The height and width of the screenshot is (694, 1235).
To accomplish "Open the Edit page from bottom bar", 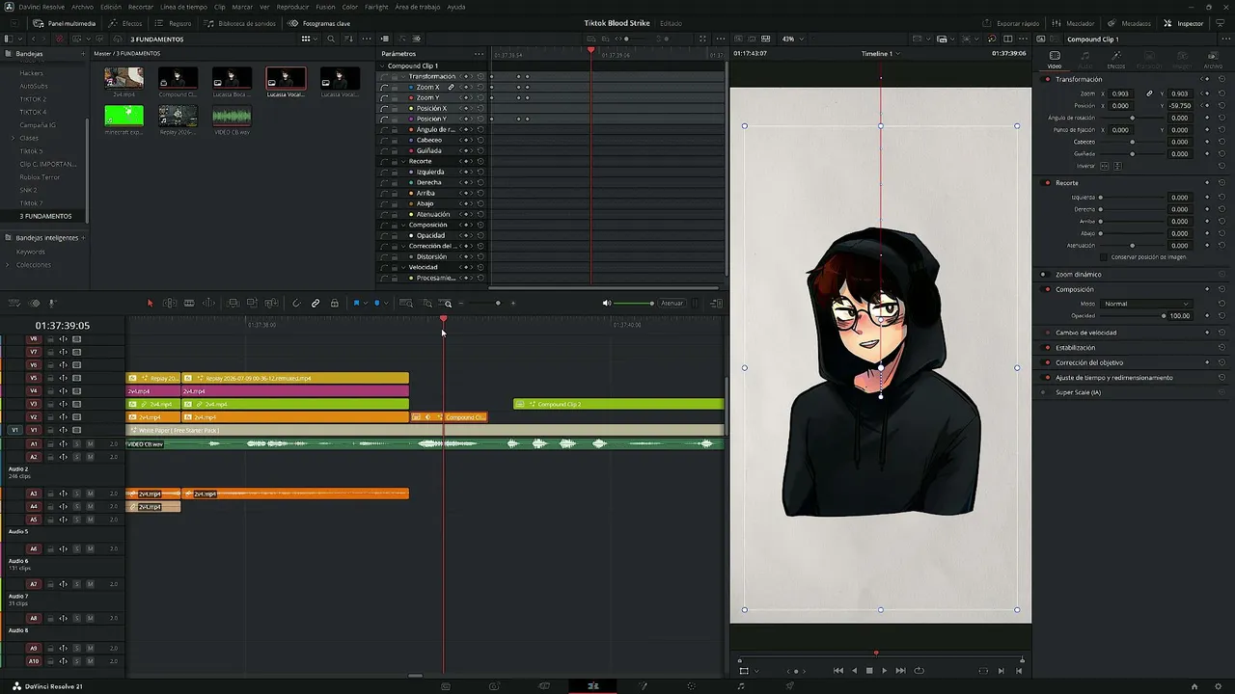I will (592, 686).
